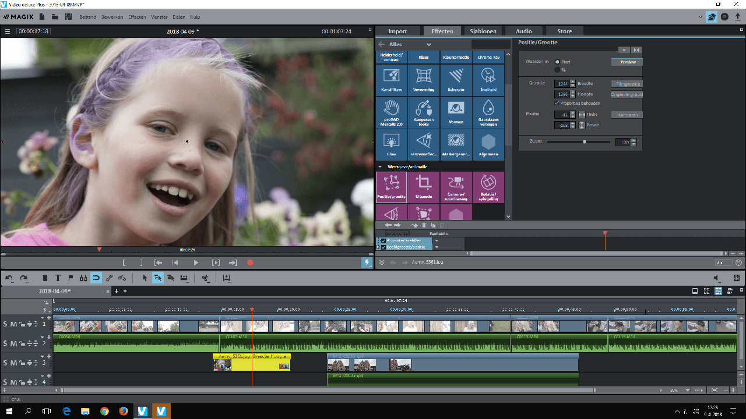
Task: Toggle the checkbox above Beeldgrootte/positie
Action: (383, 240)
